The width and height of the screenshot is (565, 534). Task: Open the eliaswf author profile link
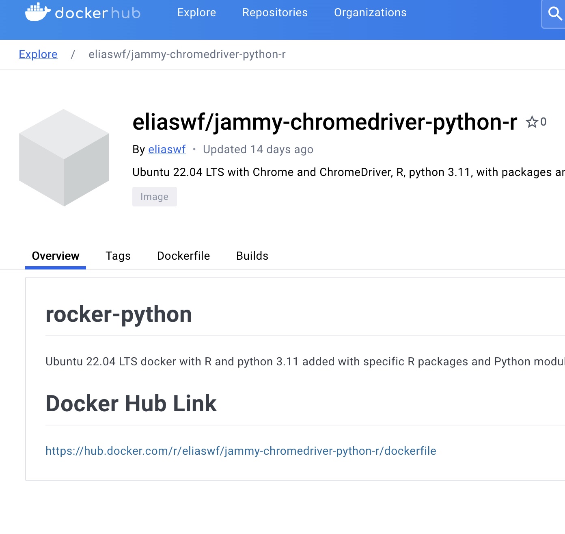167,150
